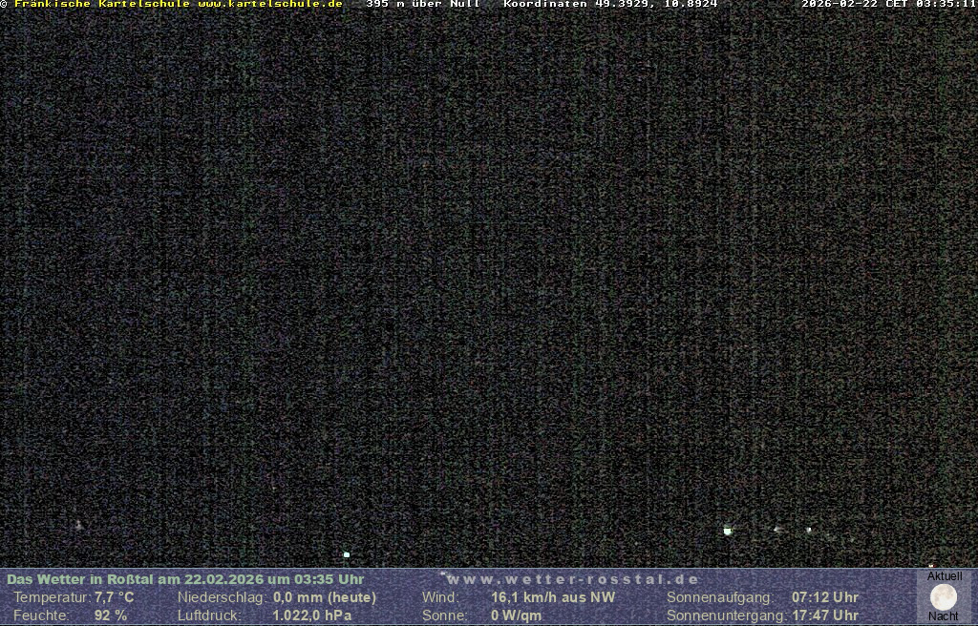Click the Luftdruck value 1.022,0 hPa
This screenshot has height=626, width=978.
point(311,616)
